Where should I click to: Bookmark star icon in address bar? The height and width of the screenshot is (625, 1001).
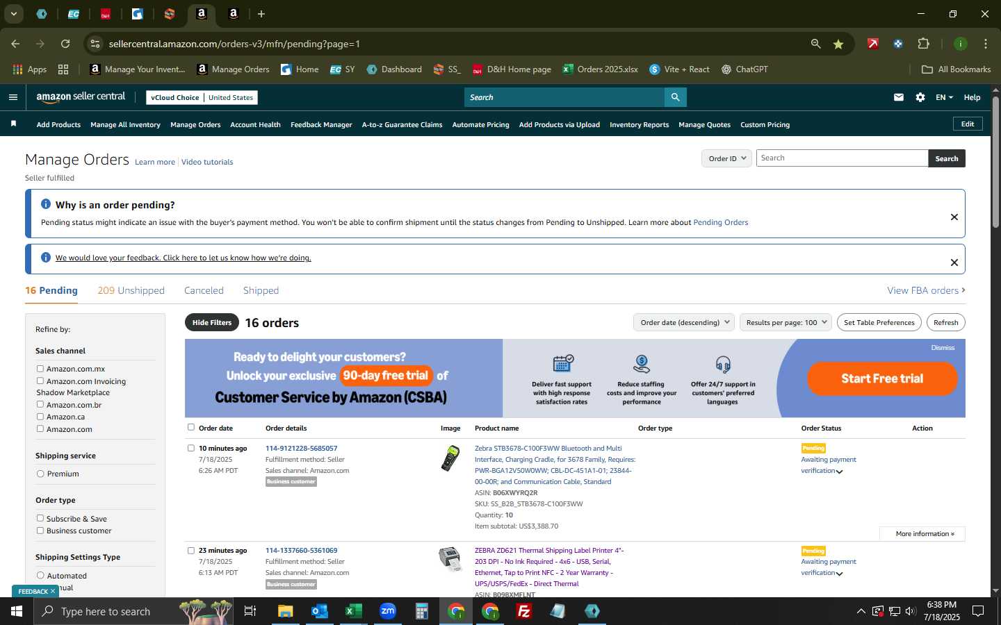click(838, 44)
